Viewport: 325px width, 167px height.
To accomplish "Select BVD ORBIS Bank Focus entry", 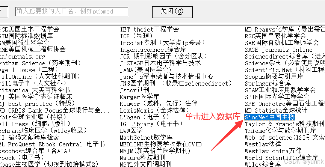I will 55,110.
